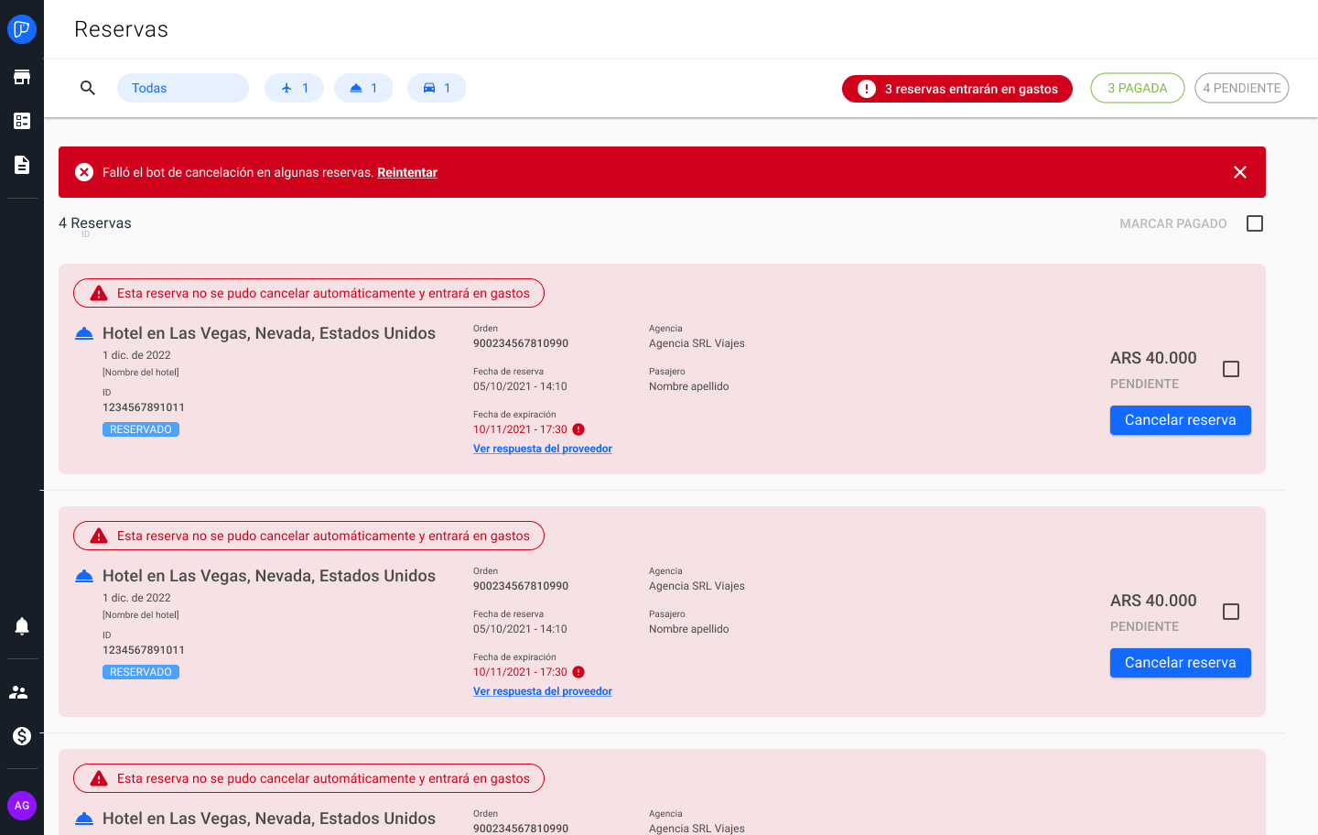Screen dimensions: 1318x835
Task: Click the search icon above the filters
Action: 88,88
